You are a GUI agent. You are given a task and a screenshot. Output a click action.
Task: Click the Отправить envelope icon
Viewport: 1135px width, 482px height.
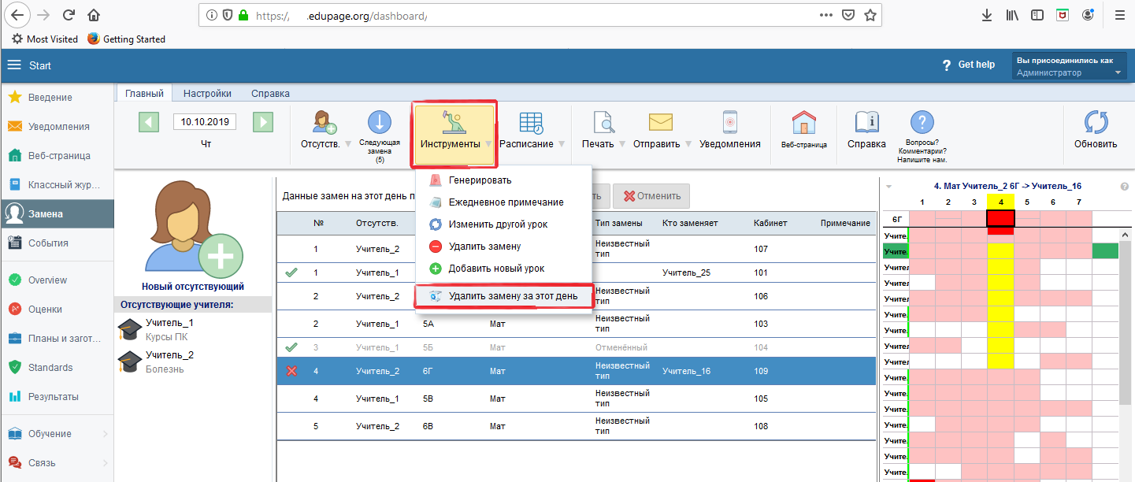point(660,122)
